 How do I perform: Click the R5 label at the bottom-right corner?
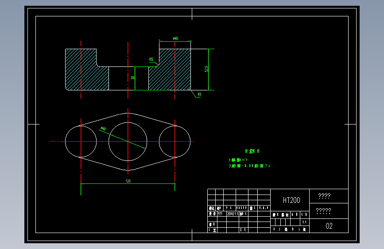pyautogui.click(x=199, y=94)
